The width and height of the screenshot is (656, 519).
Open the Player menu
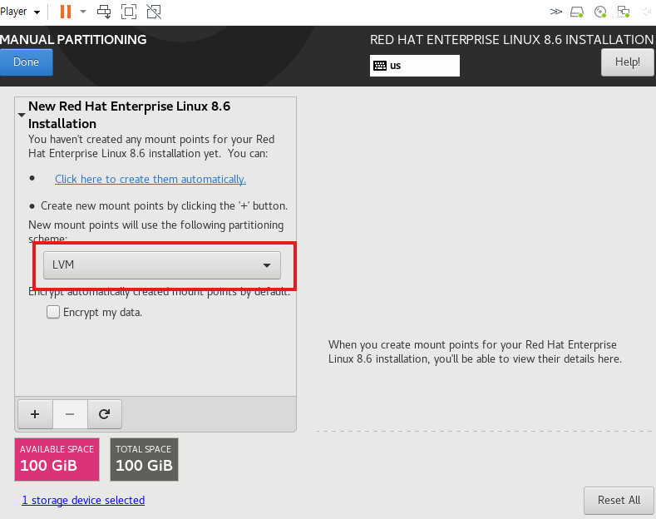tap(20, 12)
